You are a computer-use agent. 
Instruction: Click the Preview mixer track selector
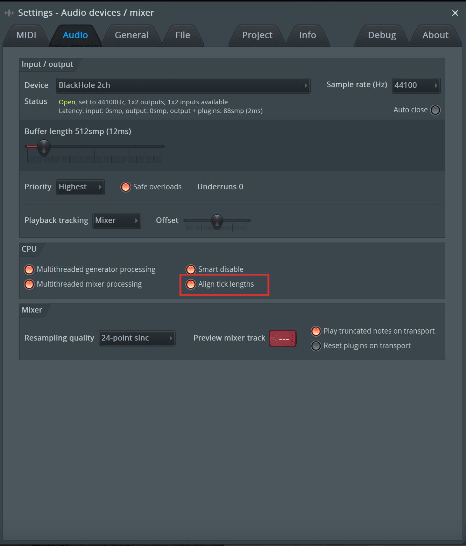point(282,338)
